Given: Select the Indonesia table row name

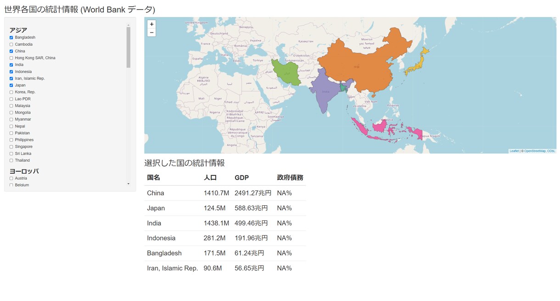Looking at the screenshot, I should coord(161,238).
